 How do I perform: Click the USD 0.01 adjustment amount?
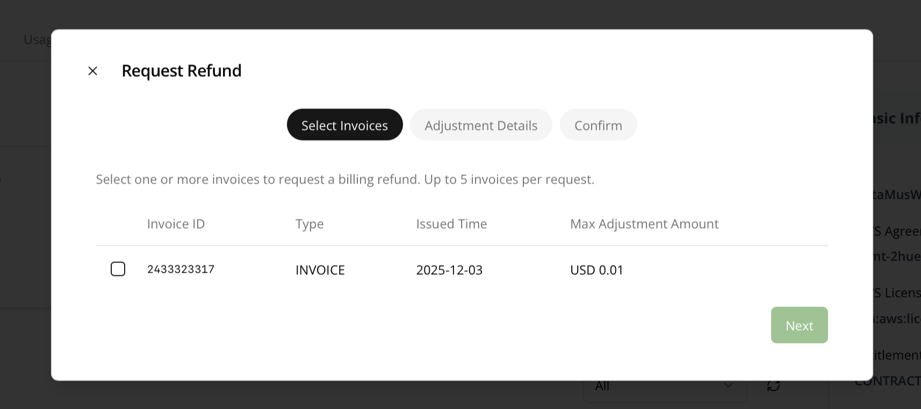(596, 269)
